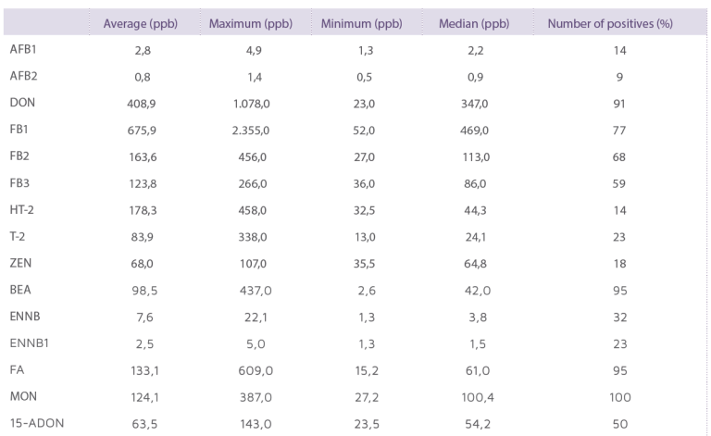Click the HT-2 average value 178,3

point(143,210)
